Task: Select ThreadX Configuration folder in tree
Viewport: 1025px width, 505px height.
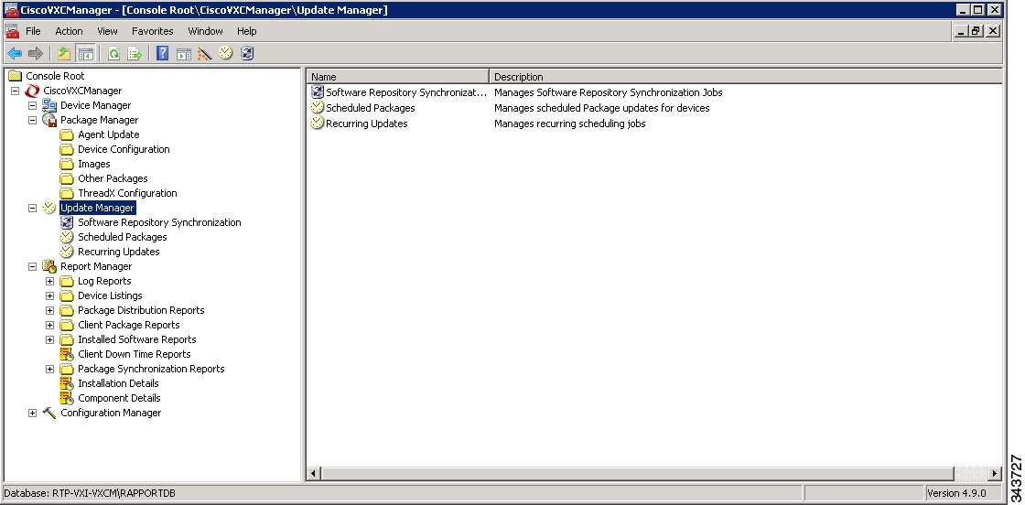Action: point(127,193)
